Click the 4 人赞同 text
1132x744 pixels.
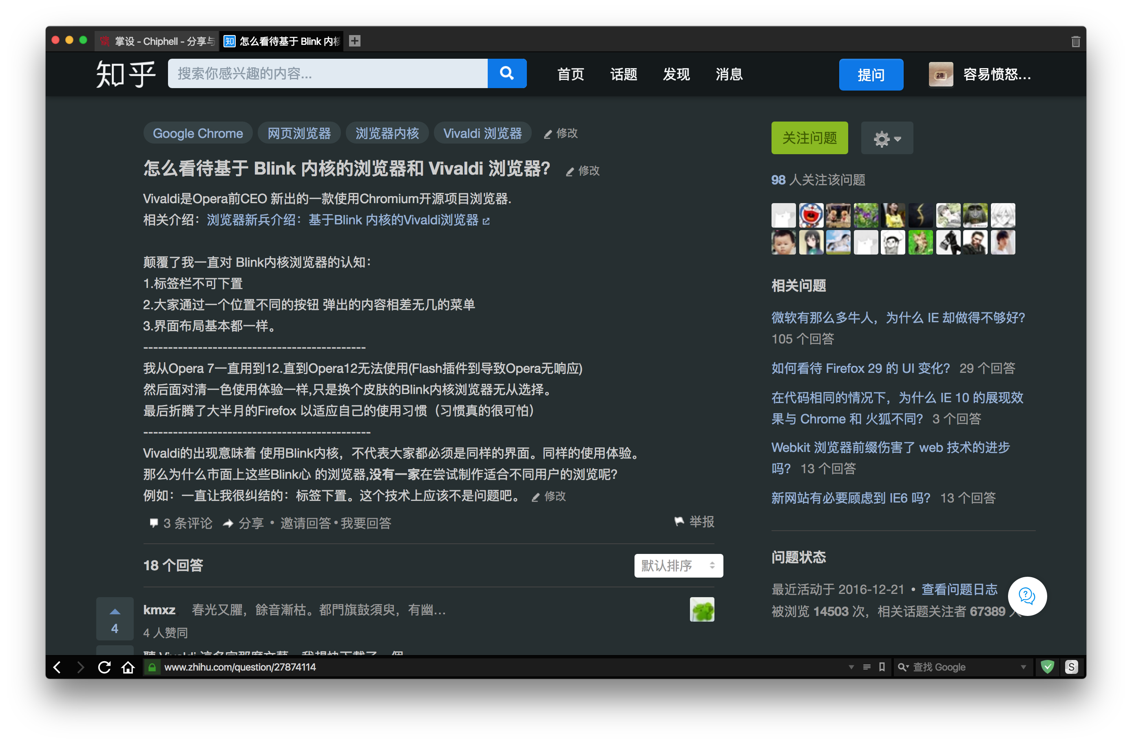(x=165, y=632)
